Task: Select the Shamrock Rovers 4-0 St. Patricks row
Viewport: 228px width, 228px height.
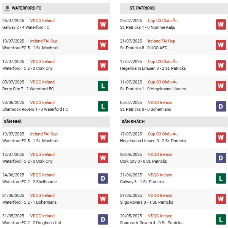Action: tap(151, 223)
